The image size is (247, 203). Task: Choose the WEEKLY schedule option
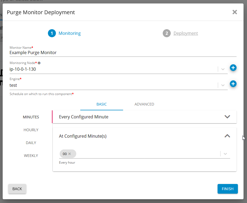[x=31, y=156]
